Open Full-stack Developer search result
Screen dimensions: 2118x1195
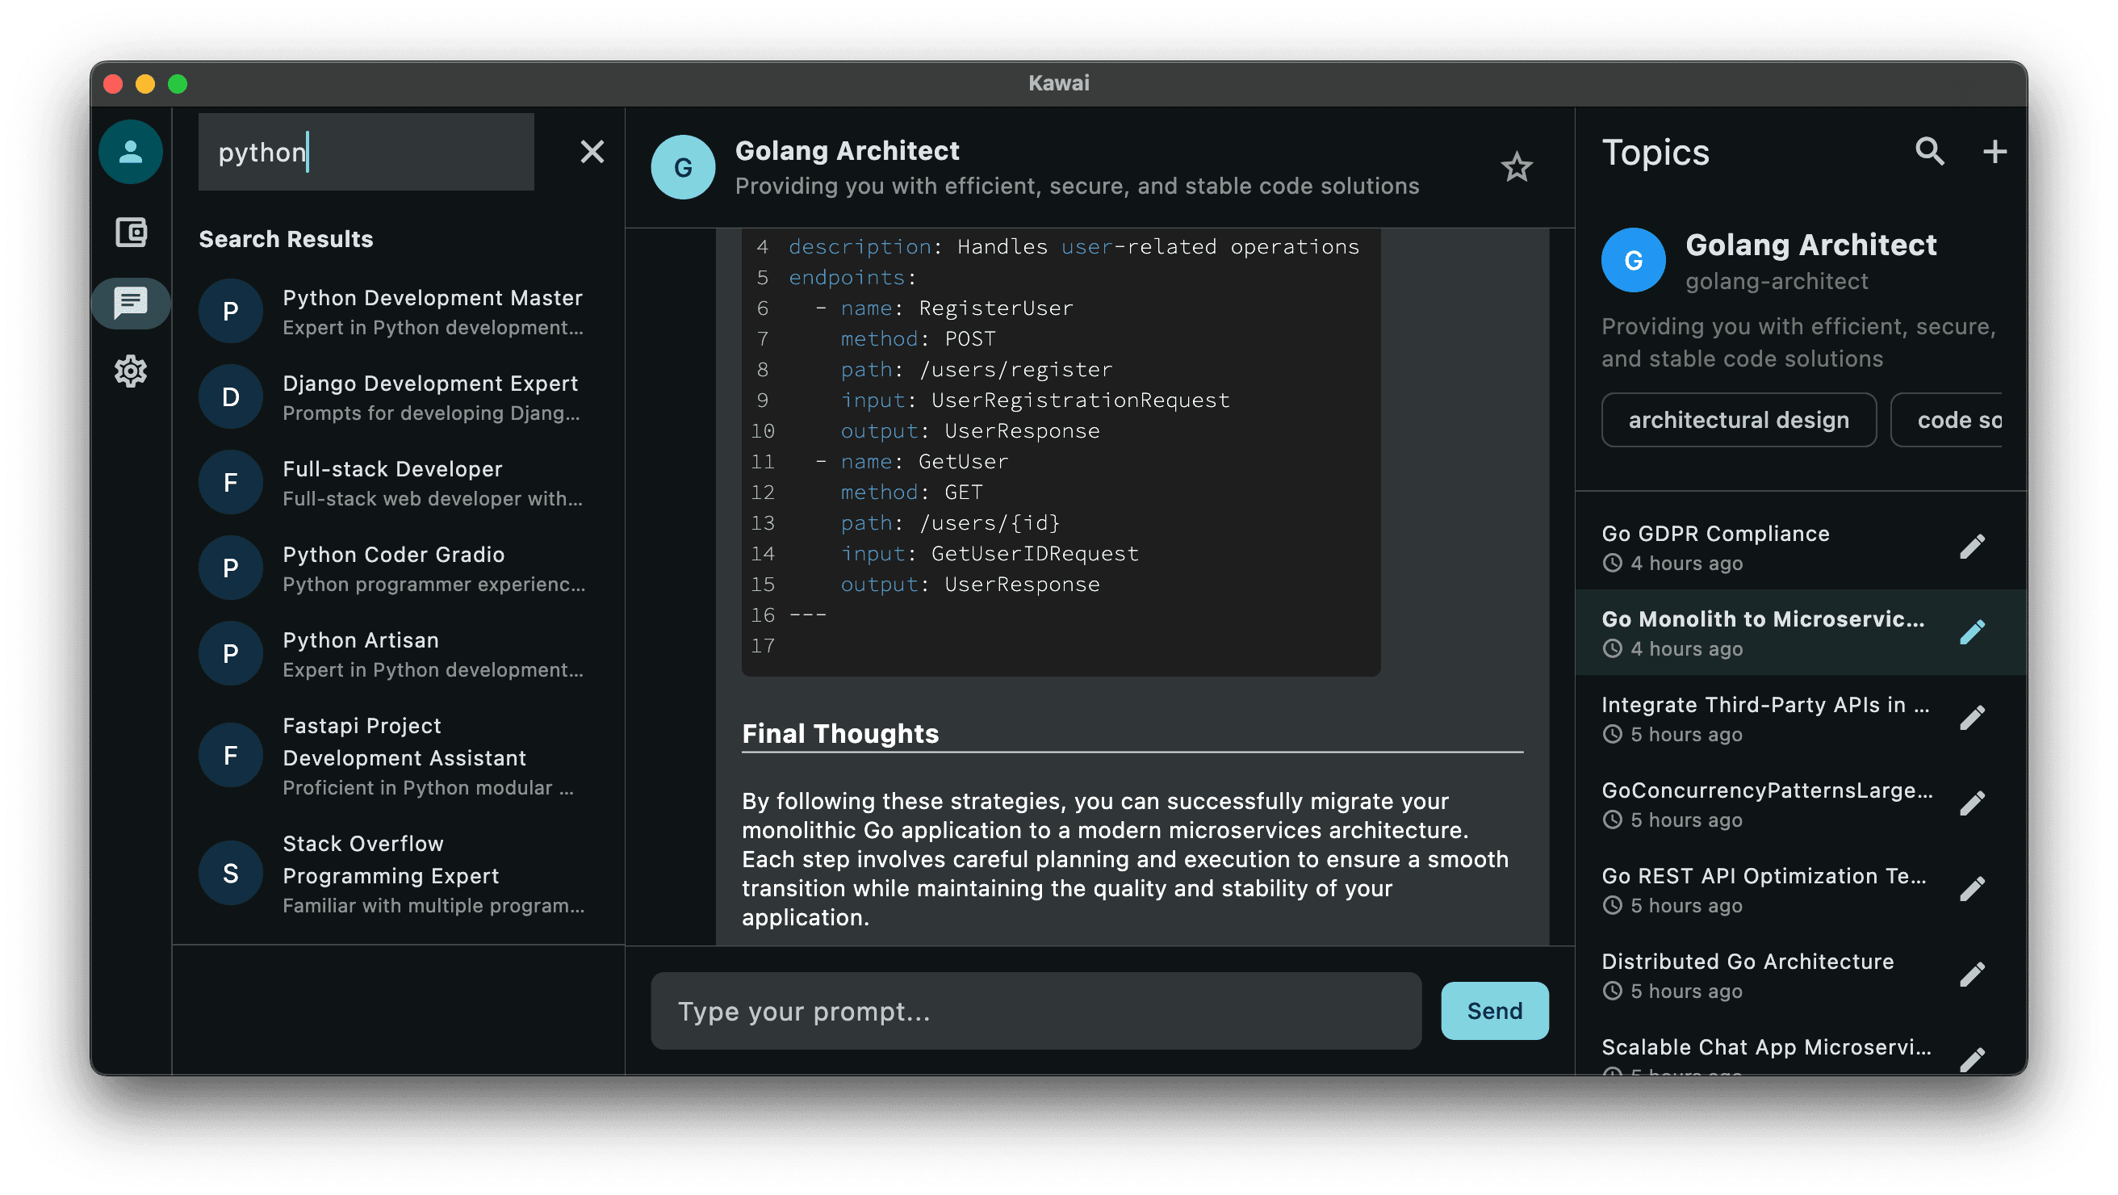pos(398,483)
